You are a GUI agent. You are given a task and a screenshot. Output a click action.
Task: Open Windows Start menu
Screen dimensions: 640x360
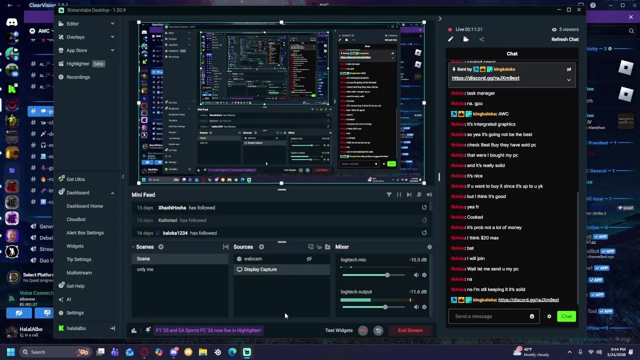10,352
